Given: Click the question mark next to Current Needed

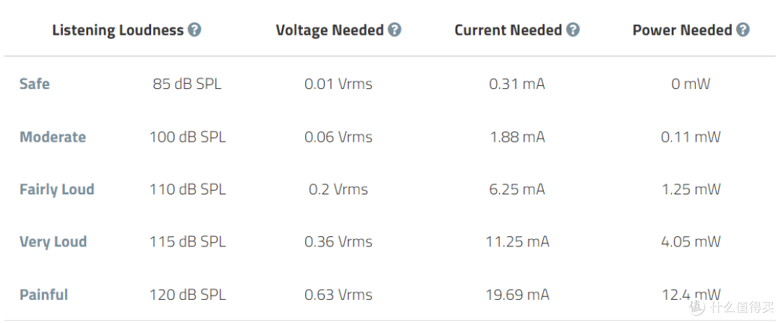Looking at the screenshot, I should coord(573,30).
